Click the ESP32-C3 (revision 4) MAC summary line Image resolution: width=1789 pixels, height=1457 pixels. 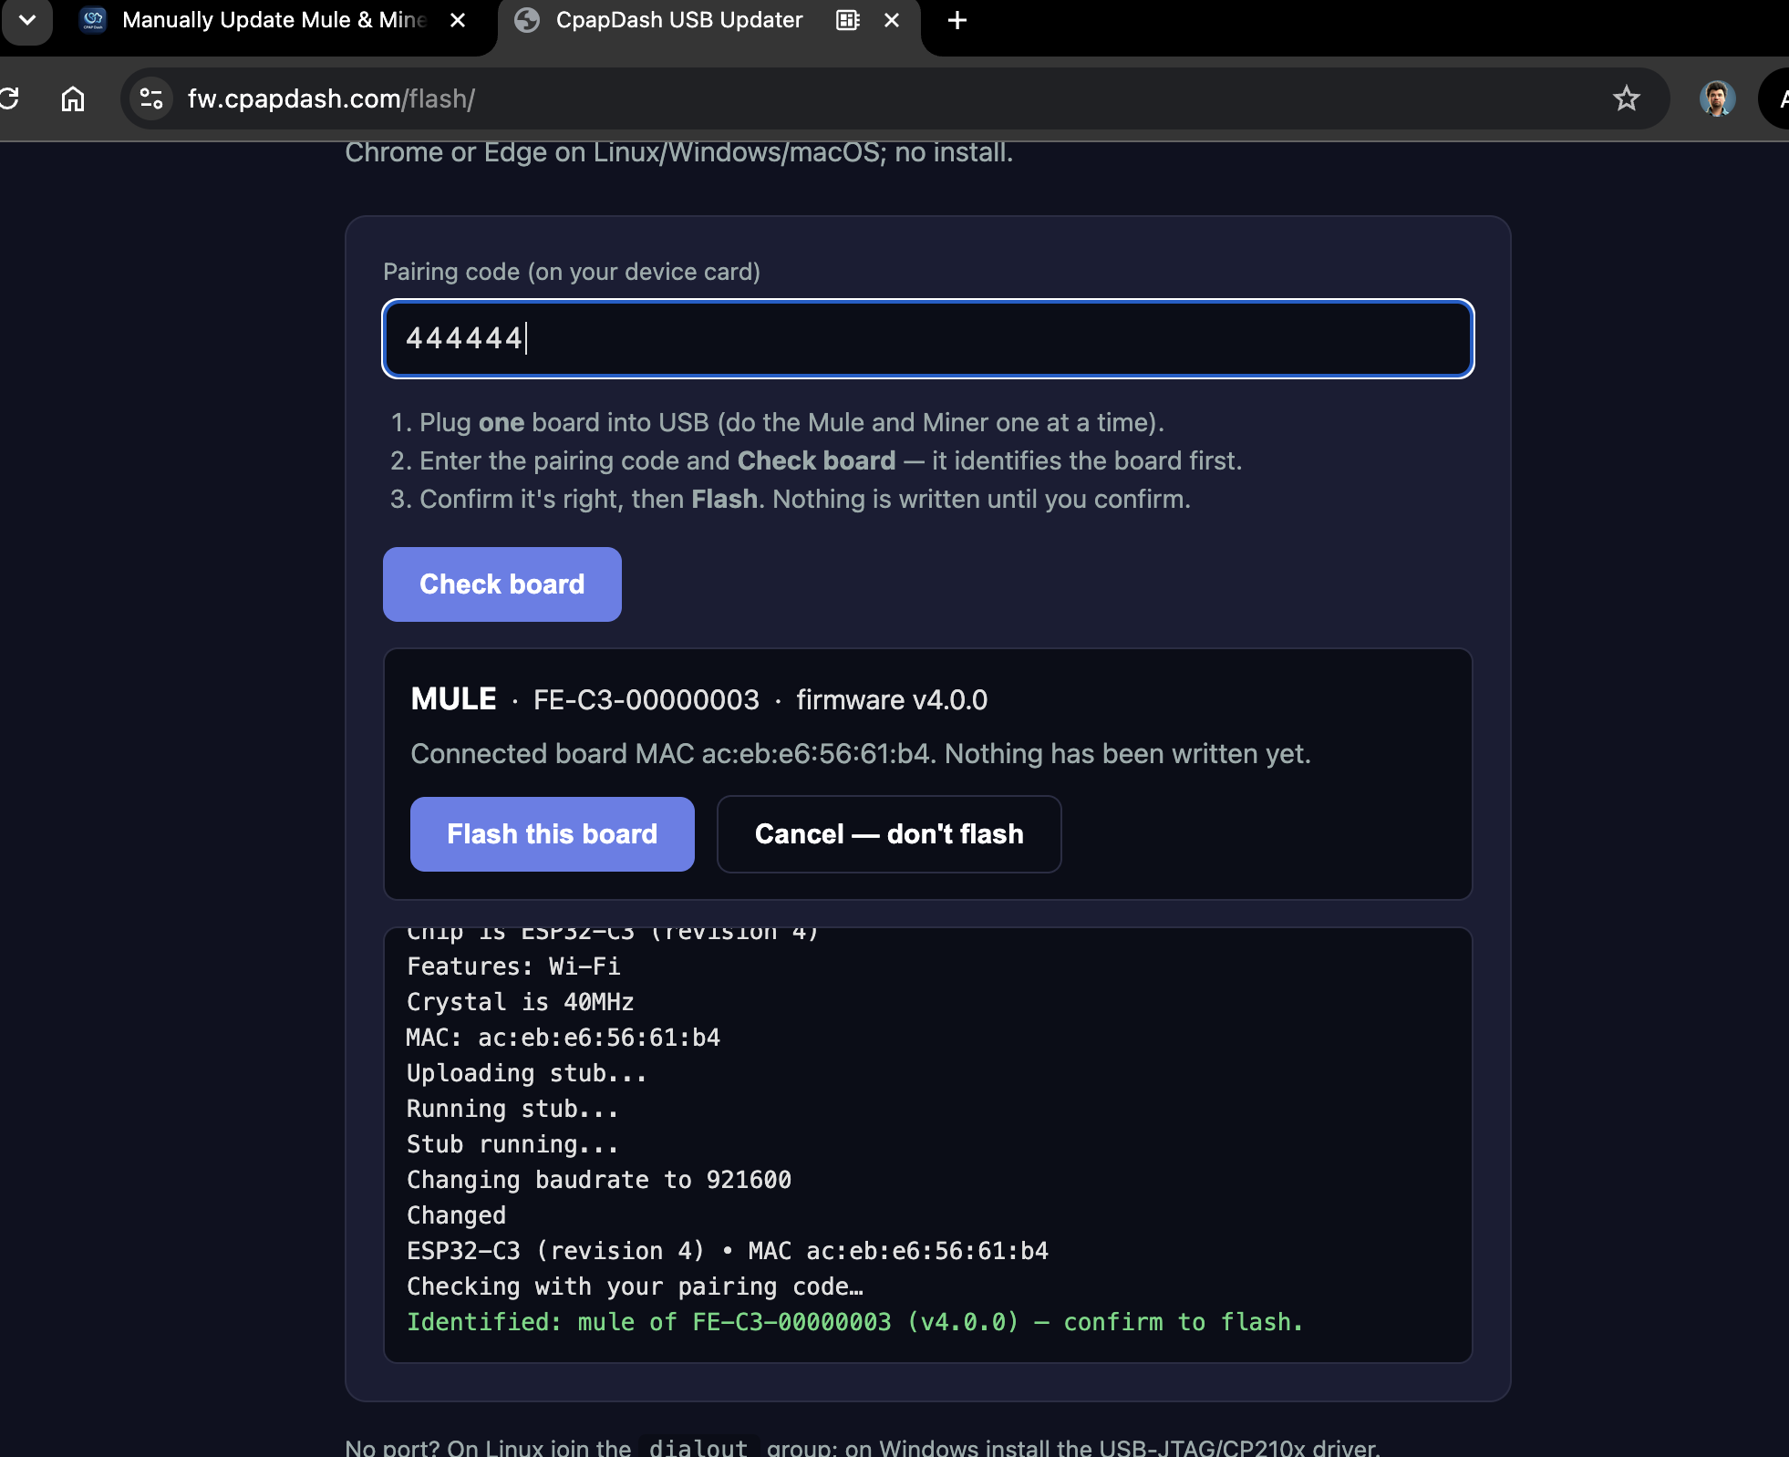(728, 1251)
